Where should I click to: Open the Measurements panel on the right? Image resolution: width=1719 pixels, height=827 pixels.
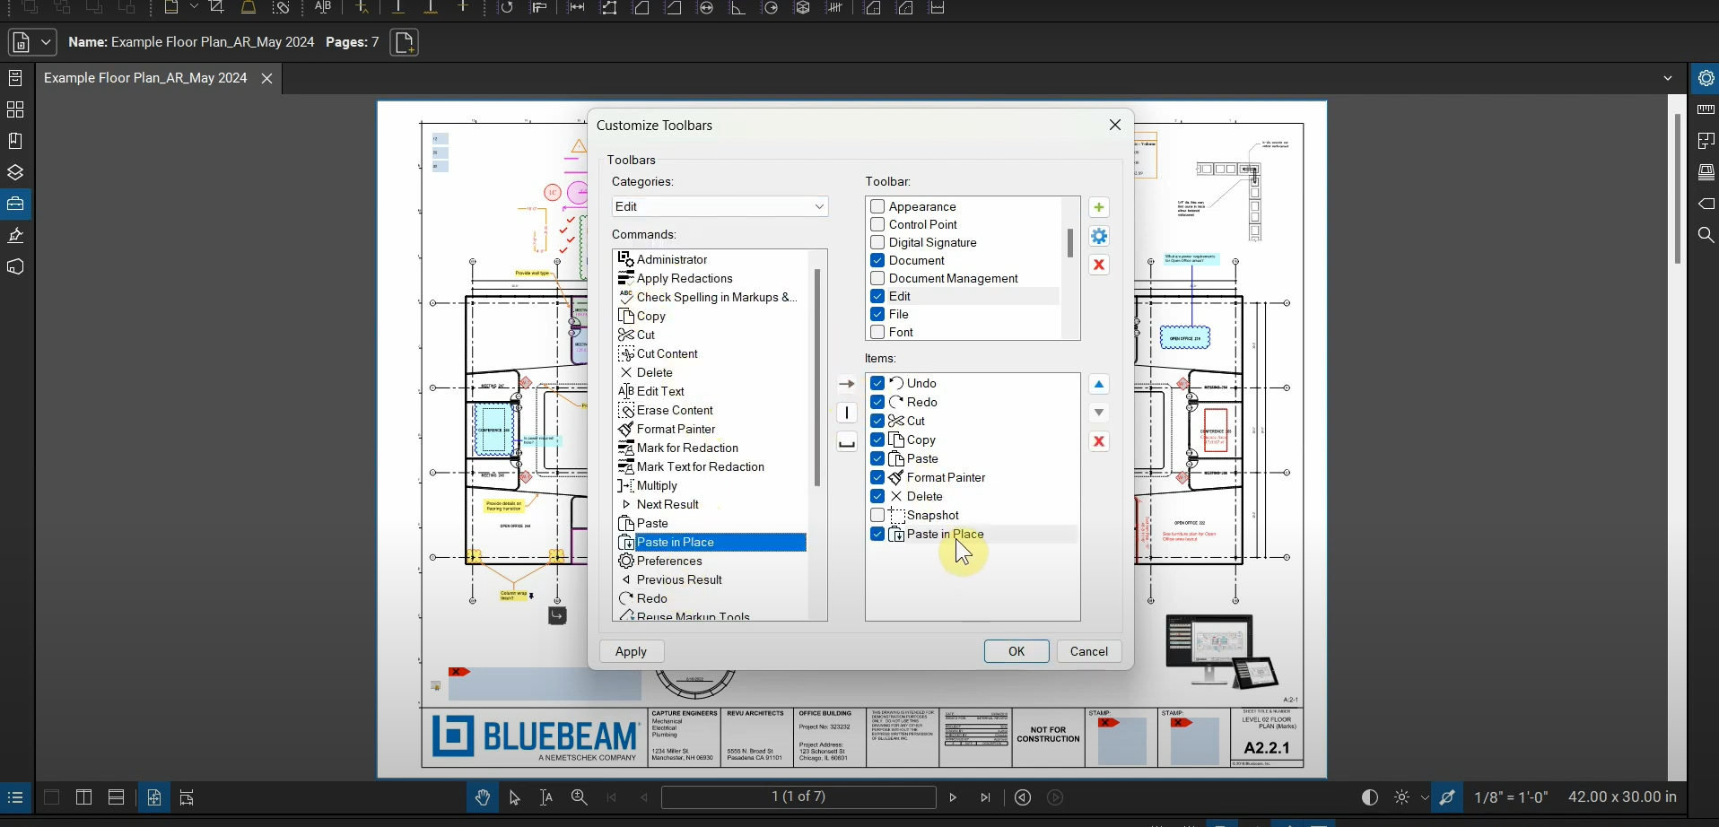coord(1706,109)
